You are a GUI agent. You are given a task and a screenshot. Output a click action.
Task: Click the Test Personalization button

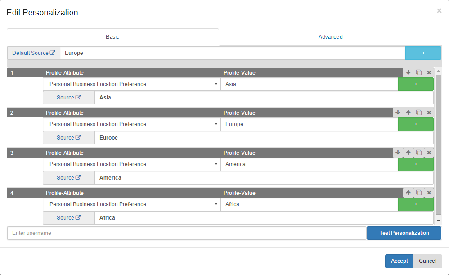point(404,233)
